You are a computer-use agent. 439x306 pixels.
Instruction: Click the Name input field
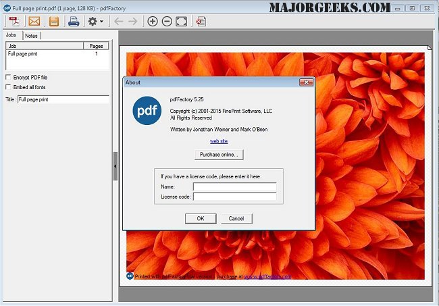(234, 186)
